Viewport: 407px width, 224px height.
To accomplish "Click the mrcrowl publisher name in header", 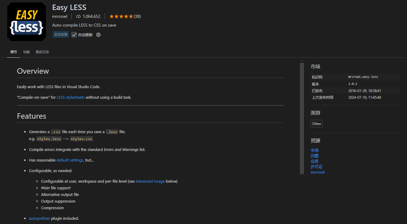I will click(60, 16).
